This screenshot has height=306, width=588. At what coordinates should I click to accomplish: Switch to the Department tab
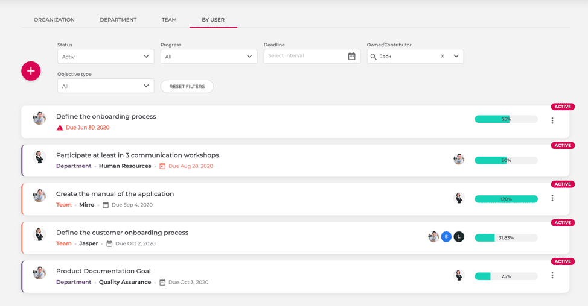click(118, 20)
